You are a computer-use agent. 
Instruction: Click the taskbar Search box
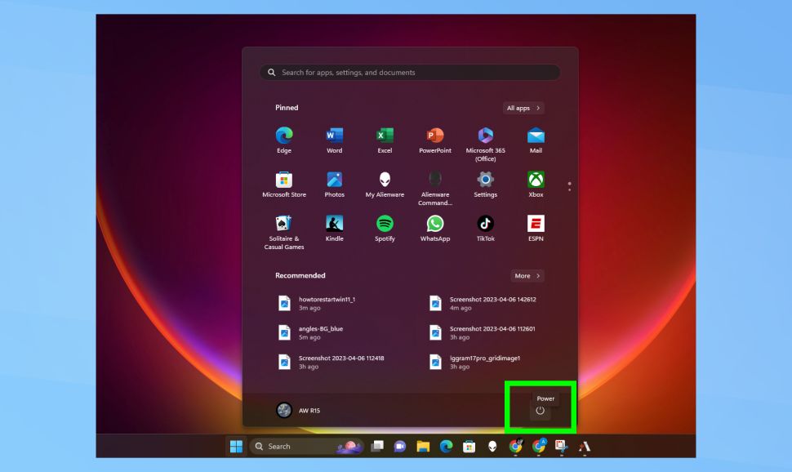click(x=307, y=446)
